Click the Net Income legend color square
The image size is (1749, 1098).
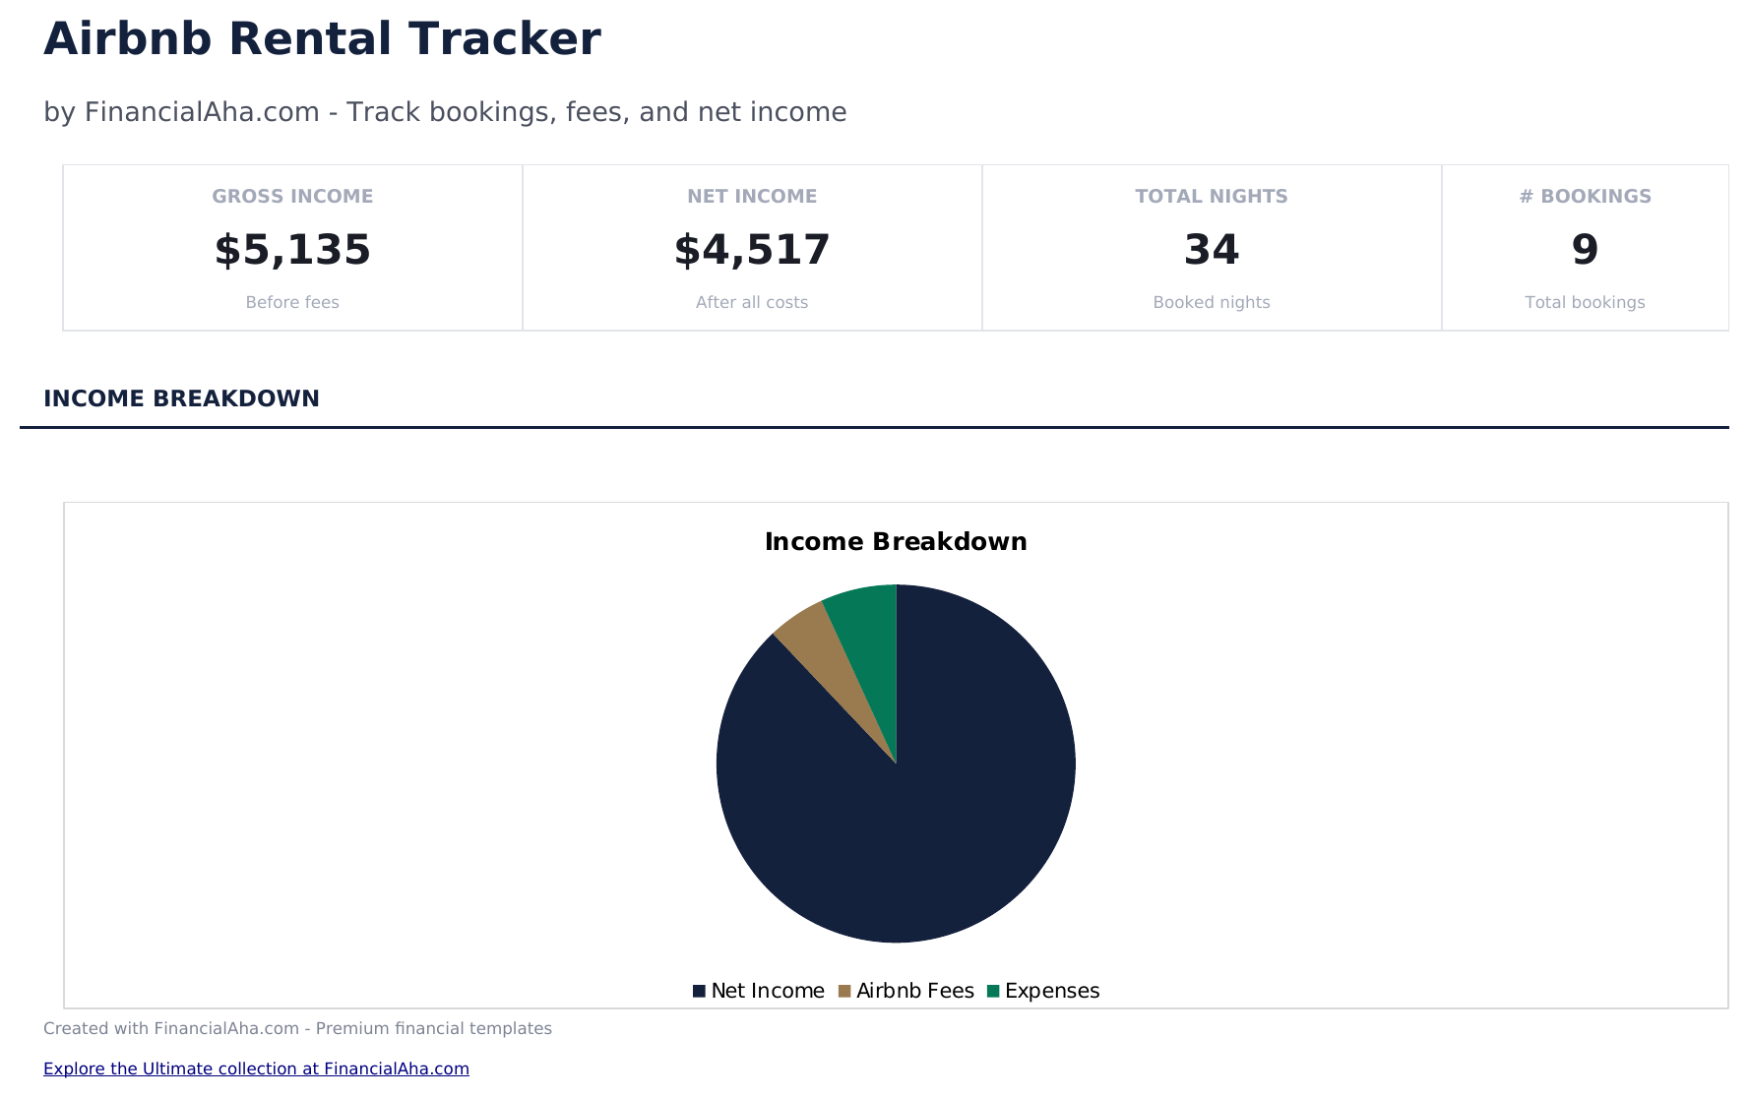coord(699,992)
